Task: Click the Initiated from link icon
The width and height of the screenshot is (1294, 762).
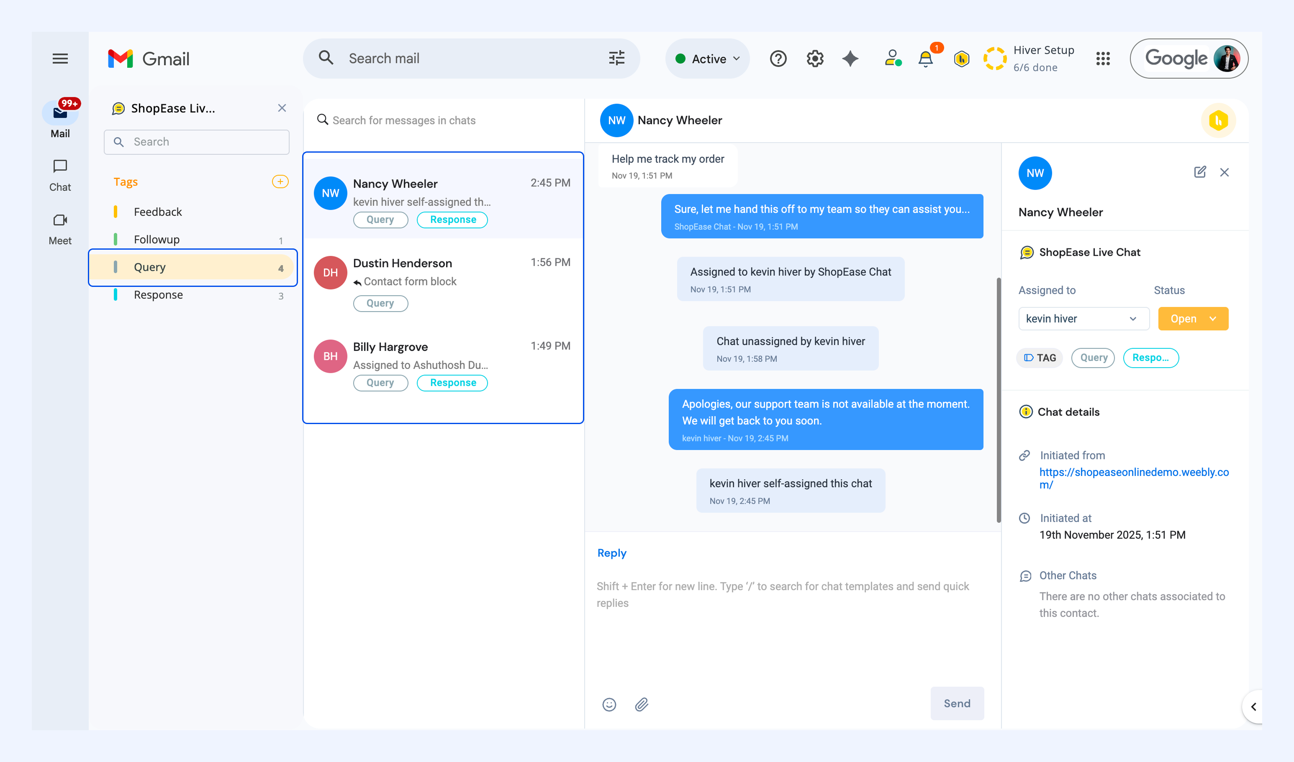Action: click(x=1025, y=455)
